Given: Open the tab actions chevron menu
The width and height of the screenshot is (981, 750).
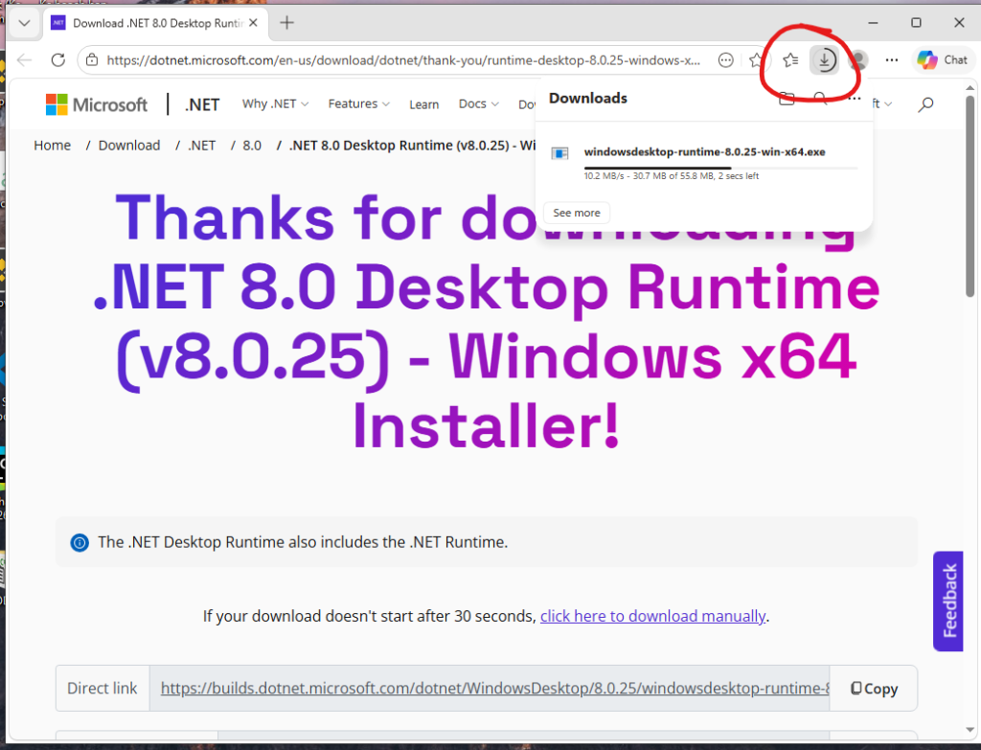Looking at the screenshot, I should 23,23.
